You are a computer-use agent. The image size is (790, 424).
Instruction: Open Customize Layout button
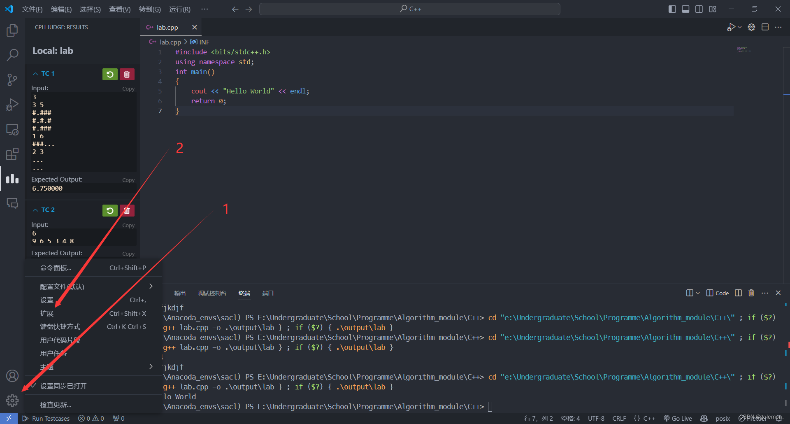pyautogui.click(x=713, y=9)
